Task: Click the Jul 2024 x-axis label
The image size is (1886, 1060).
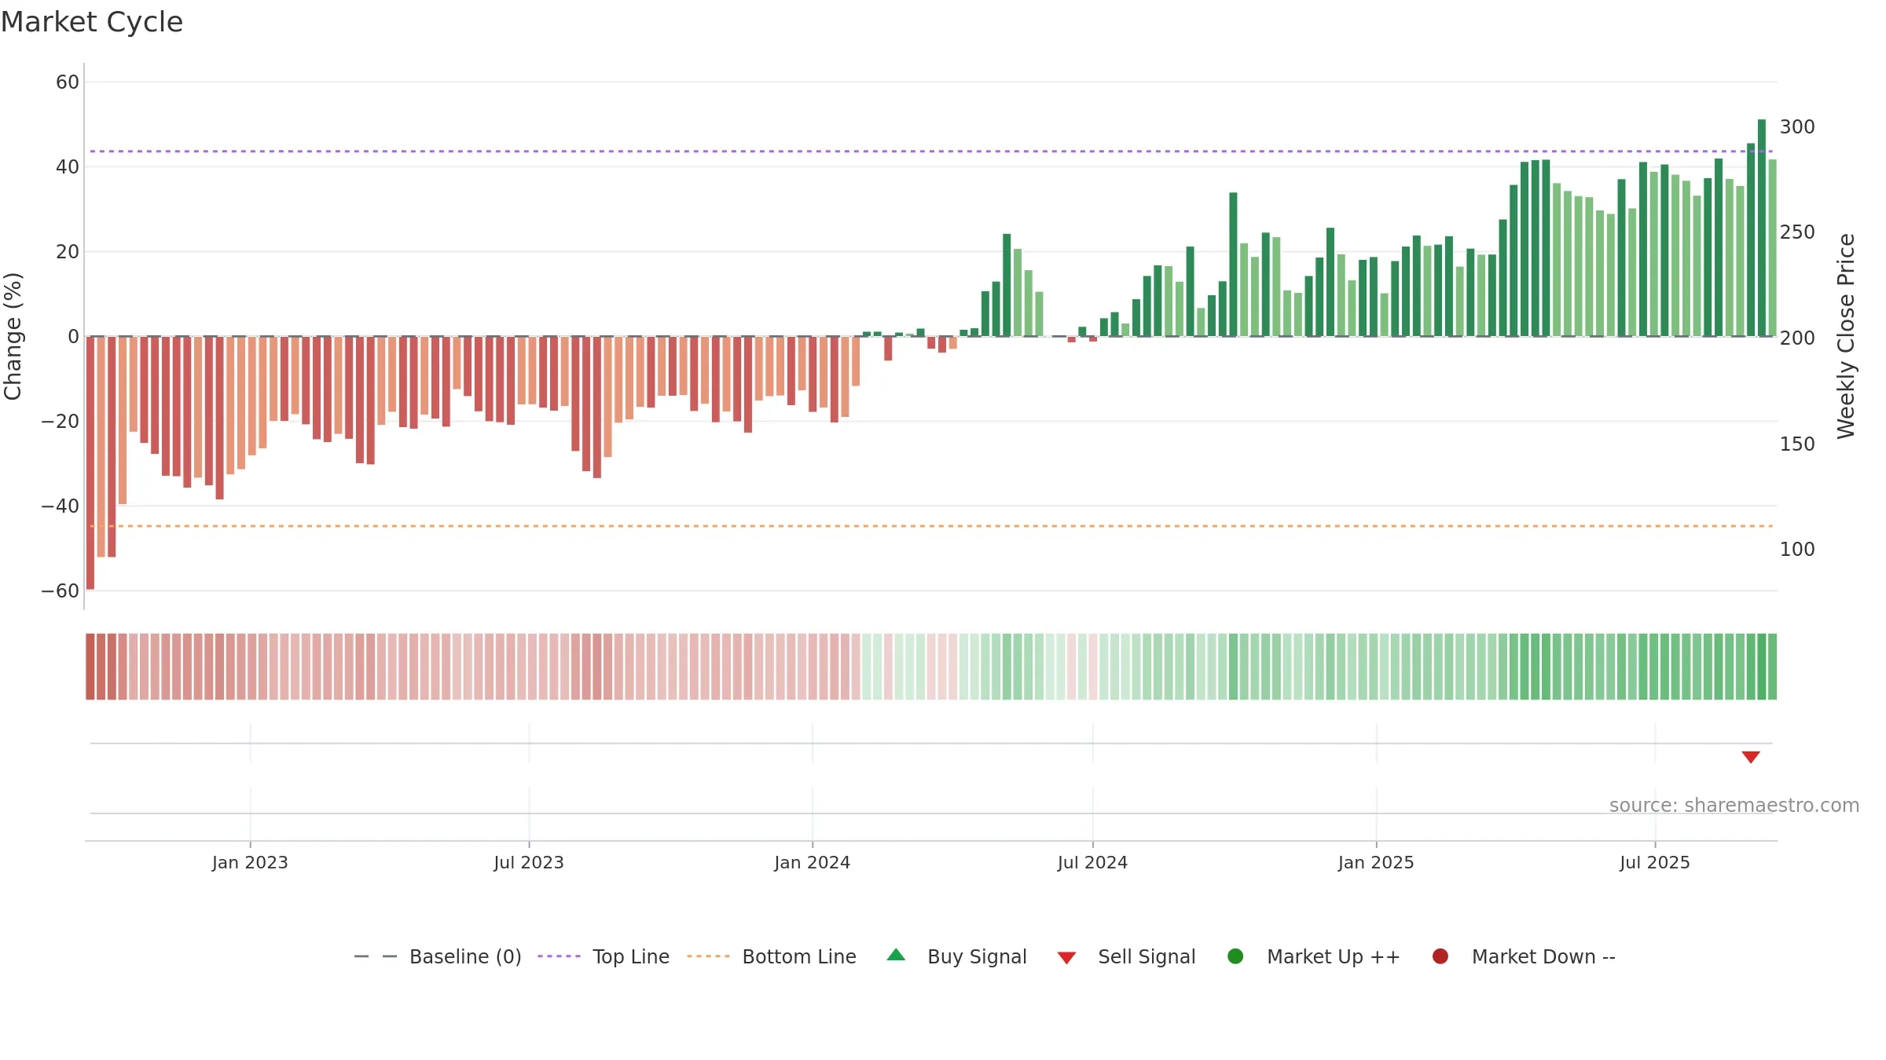Action: tap(1092, 862)
